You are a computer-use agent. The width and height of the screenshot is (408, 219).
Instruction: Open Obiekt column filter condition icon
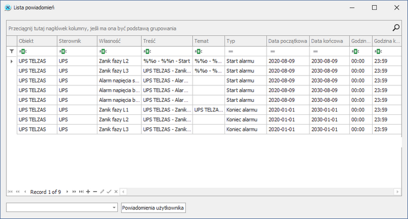point(23,51)
